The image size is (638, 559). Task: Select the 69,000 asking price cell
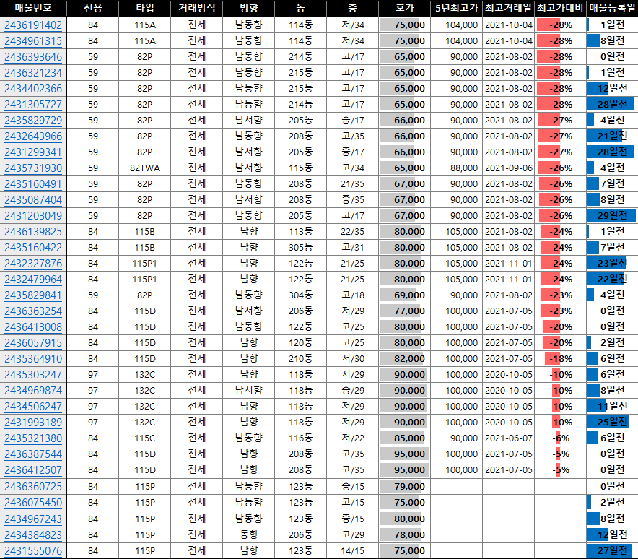click(x=404, y=295)
